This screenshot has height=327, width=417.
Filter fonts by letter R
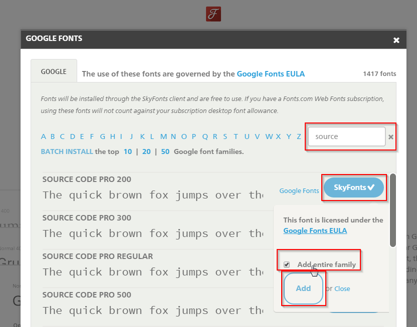(215, 136)
